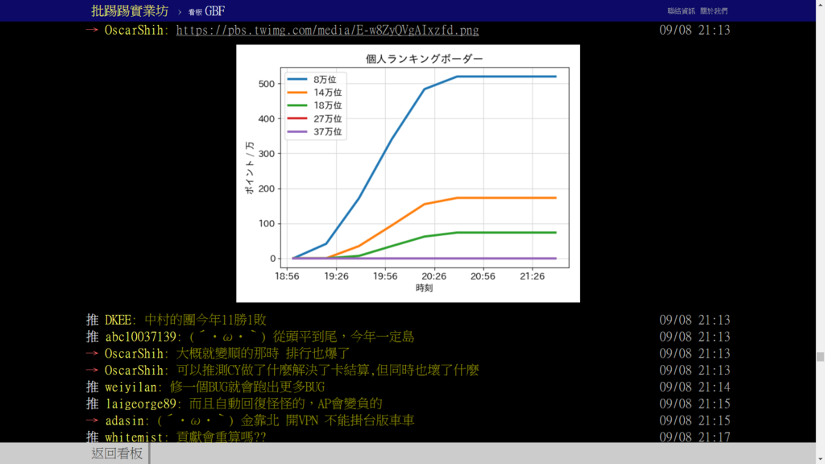
Task: Click the 27万位 red legend line
Action: click(x=296, y=118)
